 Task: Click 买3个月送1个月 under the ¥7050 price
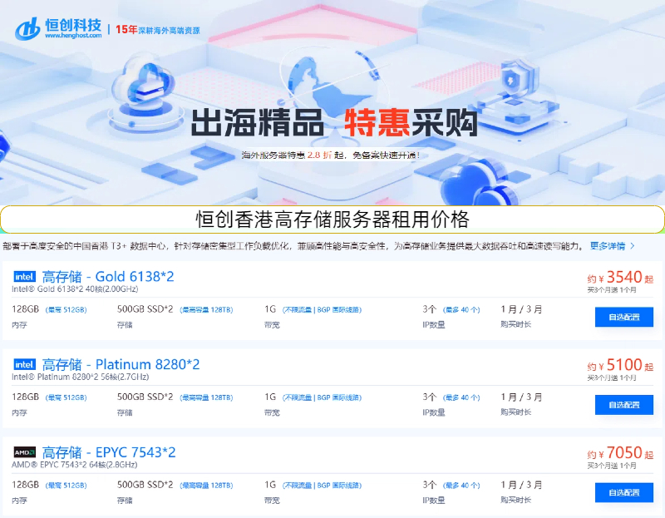pos(612,466)
